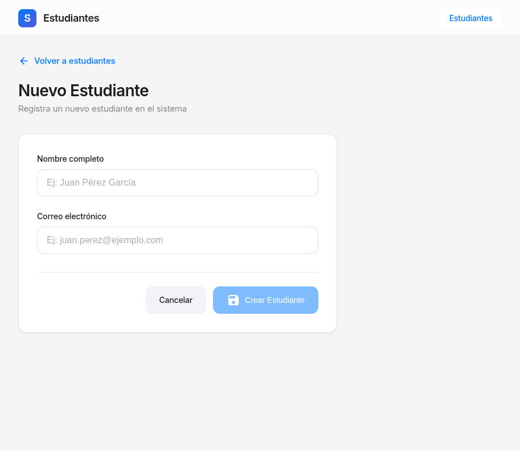Click blank area left of Cancelar button
This screenshot has width=520, height=451.
click(85, 300)
